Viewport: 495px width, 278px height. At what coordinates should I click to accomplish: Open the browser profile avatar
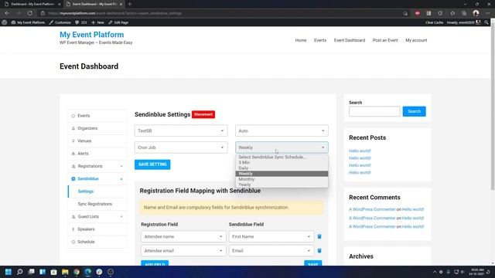click(x=476, y=13)
